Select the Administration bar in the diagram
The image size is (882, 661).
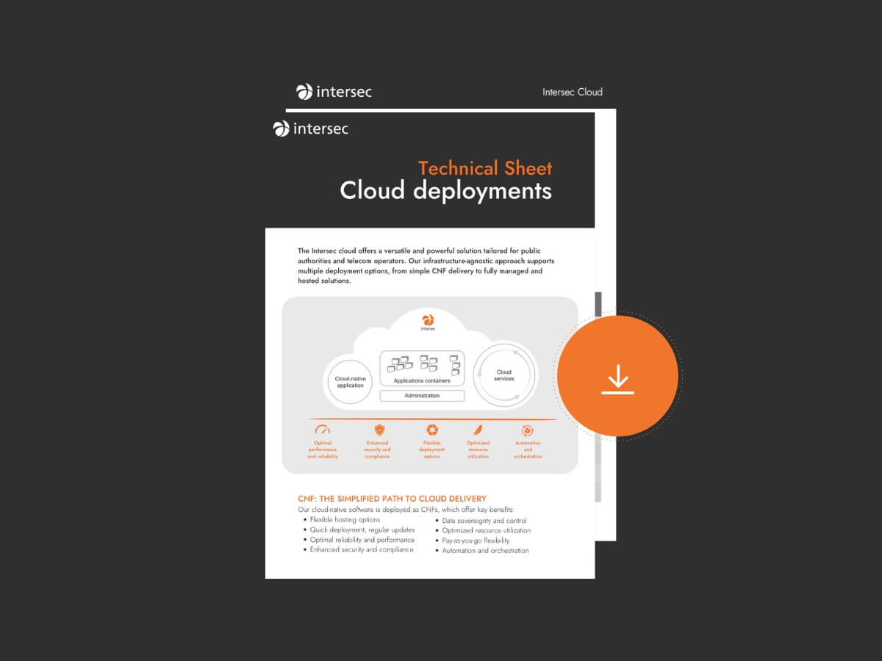[x=422, y=396]
